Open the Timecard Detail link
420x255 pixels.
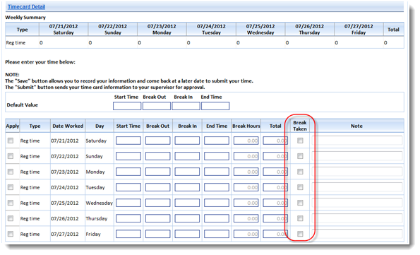(26, 6)
